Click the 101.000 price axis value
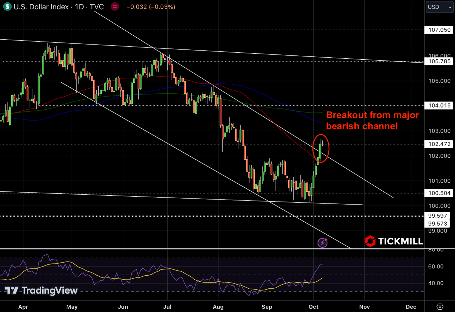455x312 pixels. pos(439,181)
